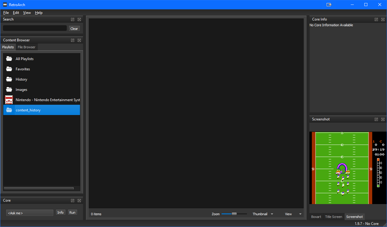The height and width of the screenshot is (227, 387).
Task: Close the Content Browser panel
Action: coord(79,40)
